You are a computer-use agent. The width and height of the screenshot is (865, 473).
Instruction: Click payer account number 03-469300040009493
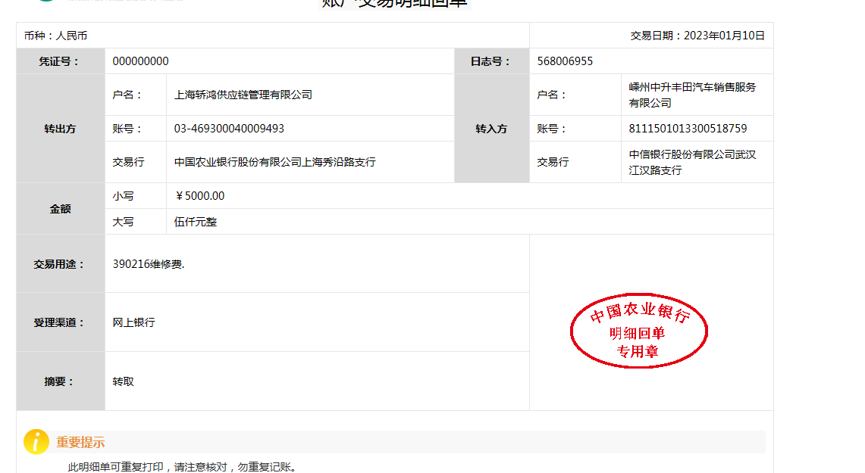pyautogui.click(x=229, y=129)
